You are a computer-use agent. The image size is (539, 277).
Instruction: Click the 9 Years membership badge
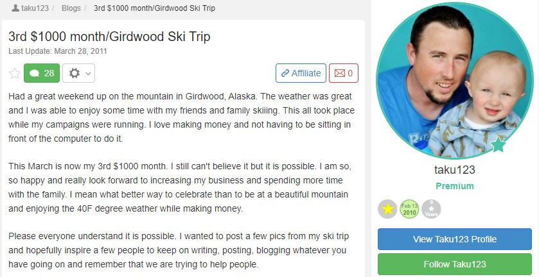(431, 209)
